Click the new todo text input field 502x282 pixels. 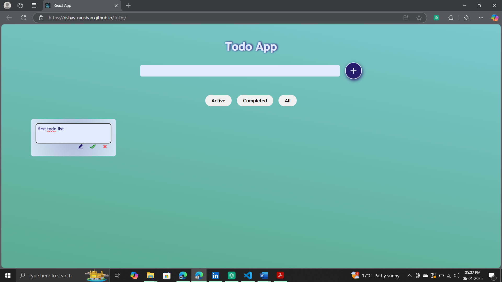[240, 71]
